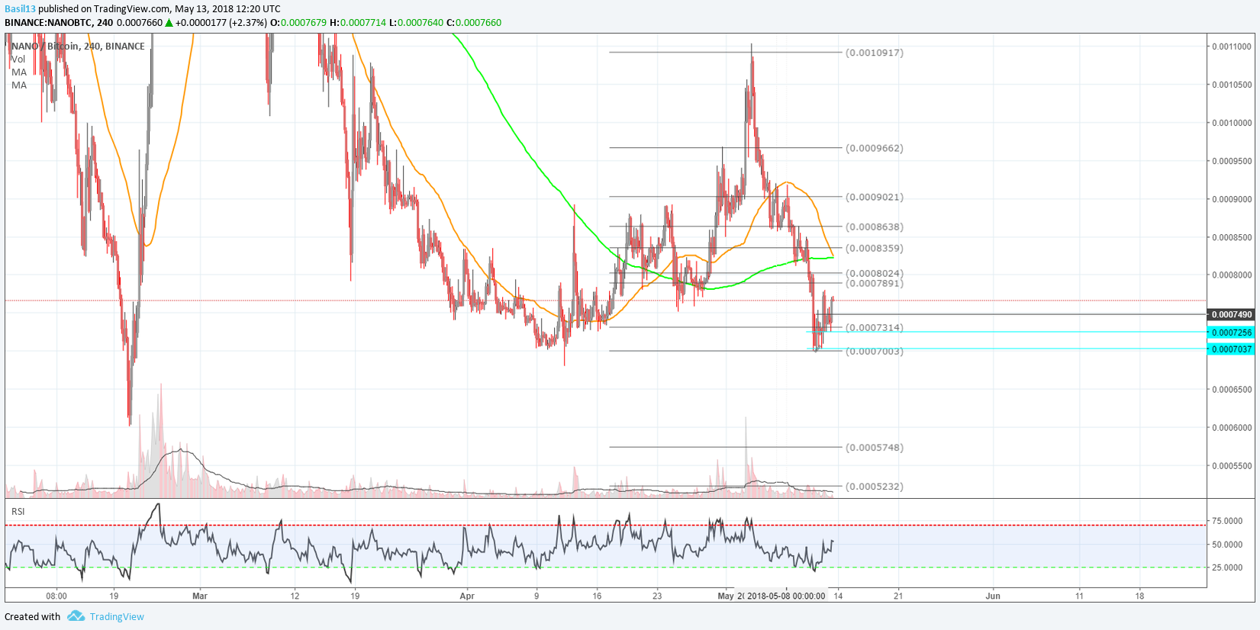Viewport: 1260px width, 630px height.
Task: Click the Fibonacci level label (0.0005232)
Action: [875, 486]
